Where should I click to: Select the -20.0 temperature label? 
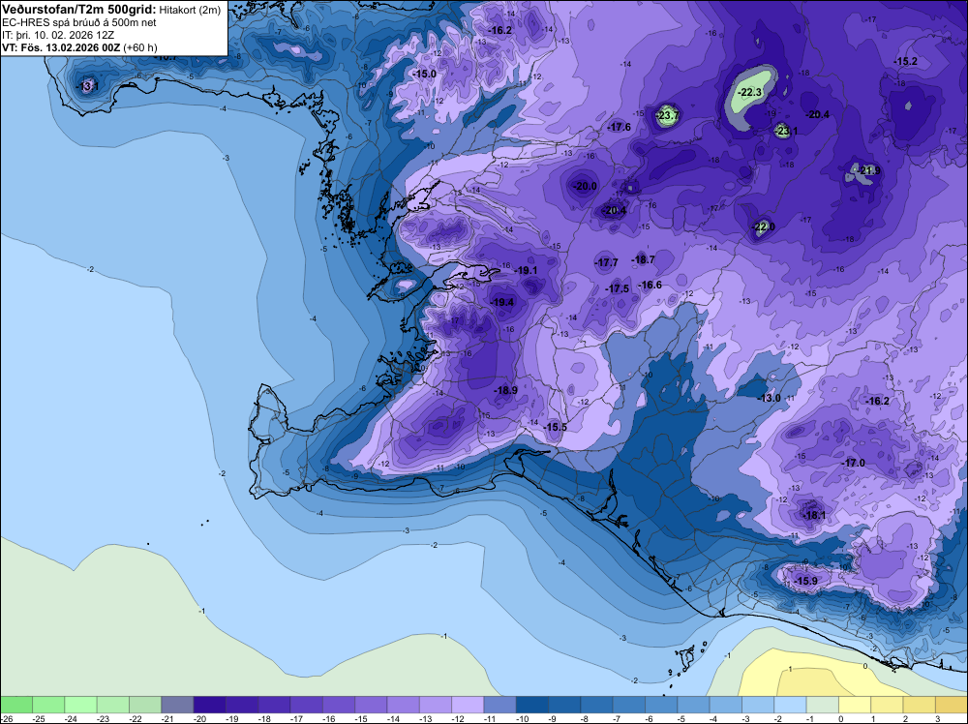click(x=584, y=187)
